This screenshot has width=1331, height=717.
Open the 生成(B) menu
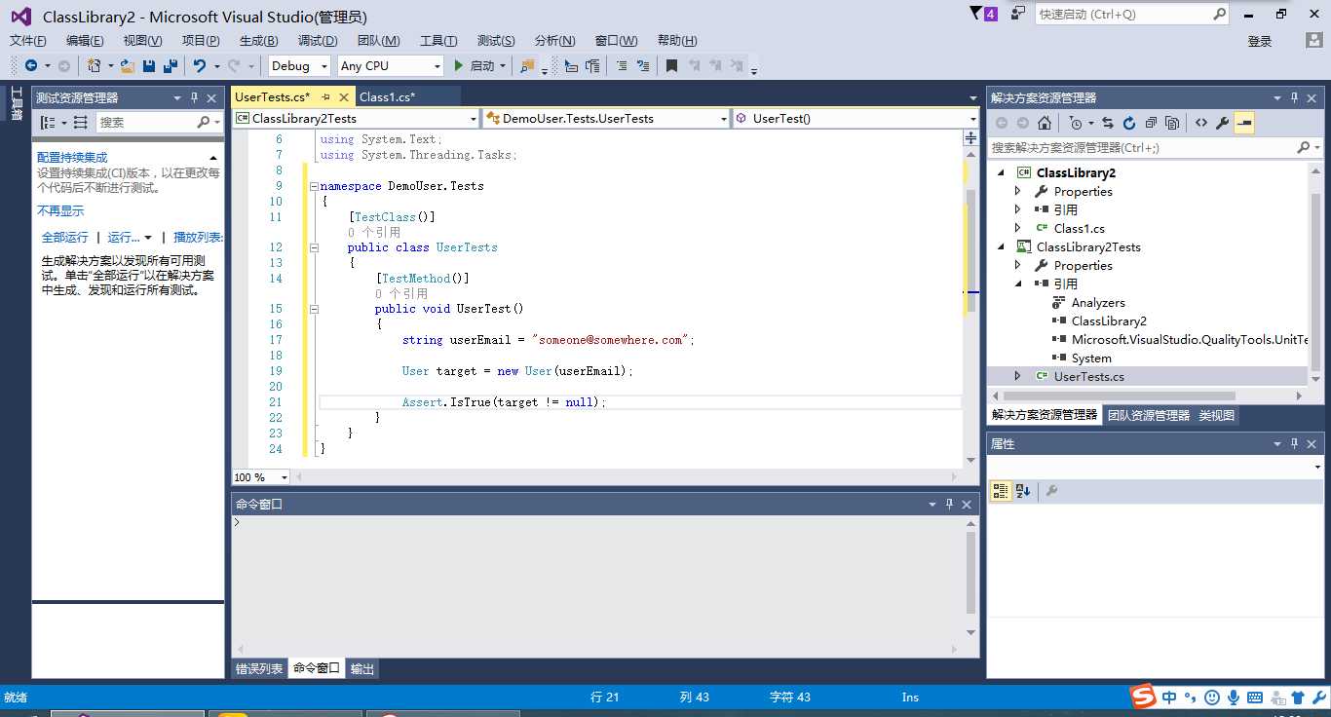coord(259,41)
